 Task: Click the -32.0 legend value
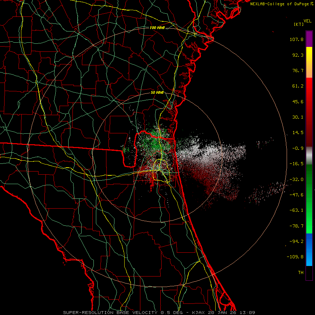(x=296, y=180)
